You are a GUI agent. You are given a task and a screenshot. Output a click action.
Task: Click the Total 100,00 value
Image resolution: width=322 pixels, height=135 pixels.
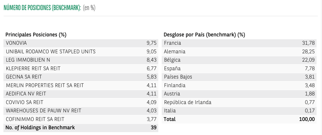(x=307, y=119)
